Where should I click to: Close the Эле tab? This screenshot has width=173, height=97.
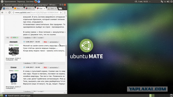point(55,8)
